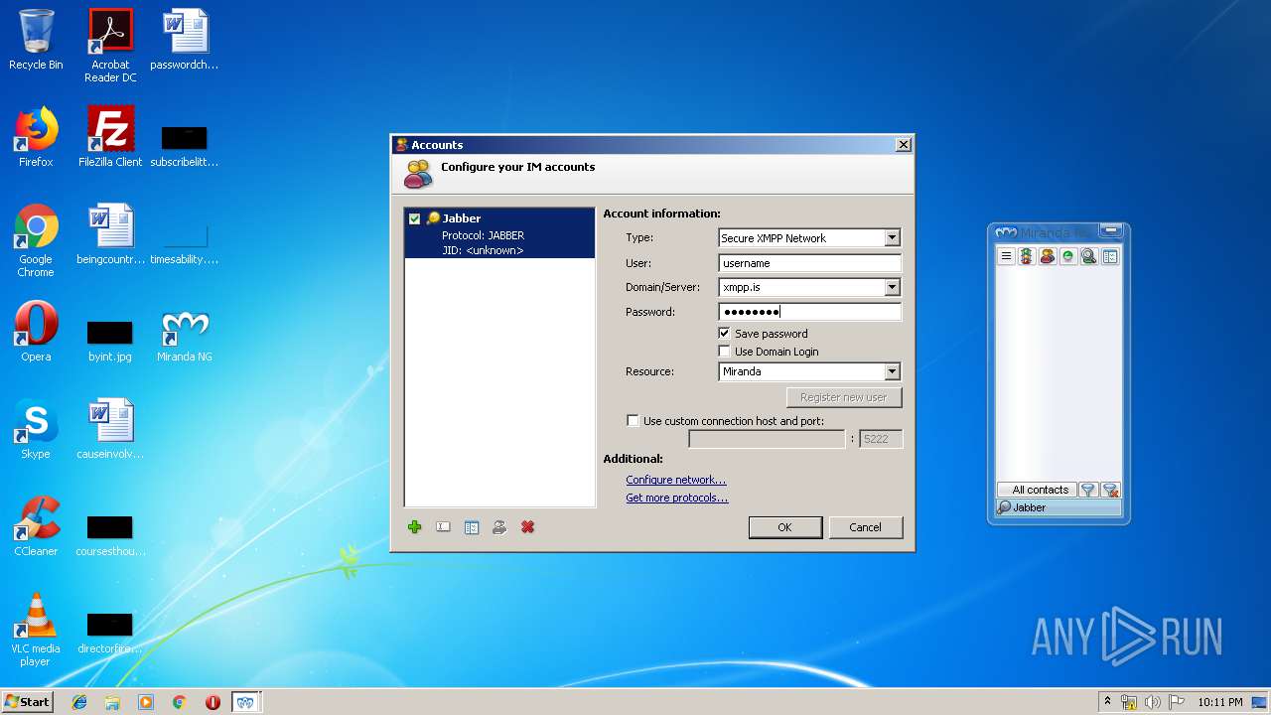
Task: Delete account using the red X icon
Action: (x=528, y=527)
